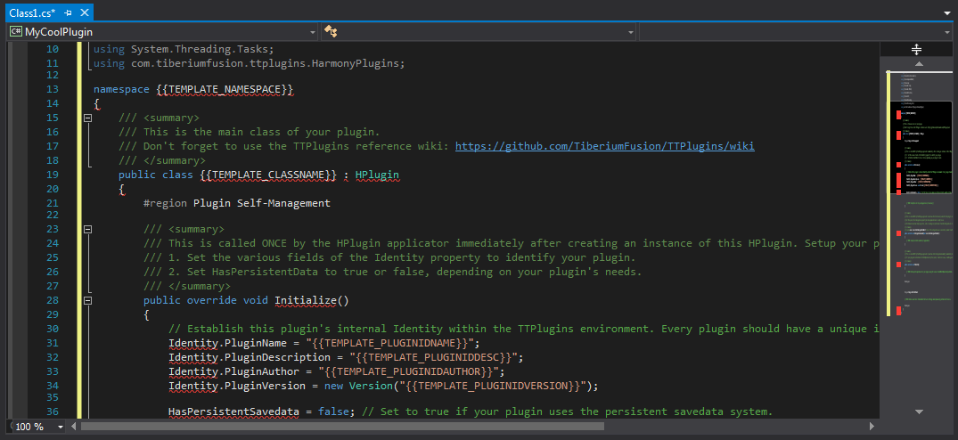The height and width of the screenshot is (440, 958).
Task: Expand the members navigation dropdown
Action: point(947,31)
